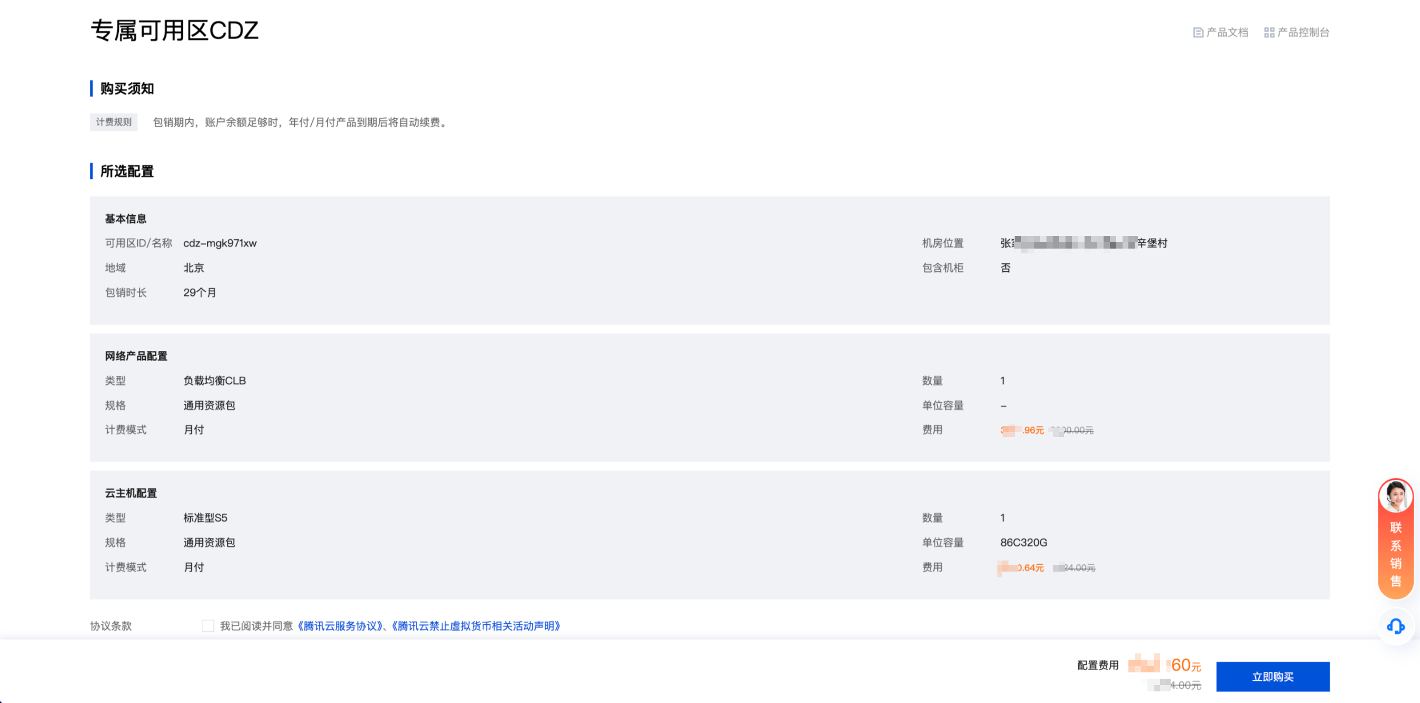Open the headset customer support icon
1420x703 pixels.
pos(1395,626)
